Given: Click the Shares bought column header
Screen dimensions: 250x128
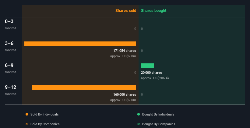Looking at the screenshot, I should point(154,11).
